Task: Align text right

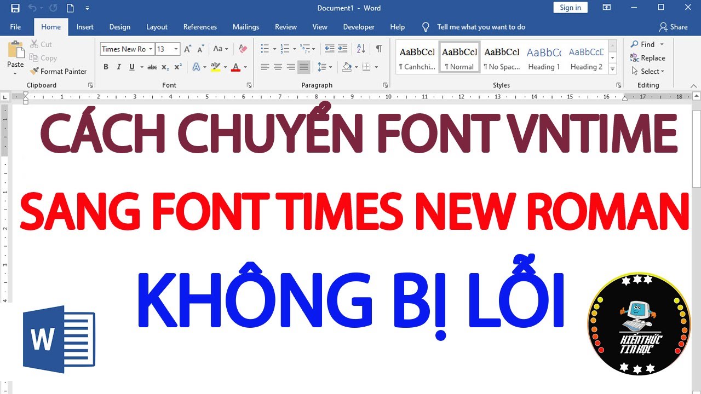Action: point(291,67)
